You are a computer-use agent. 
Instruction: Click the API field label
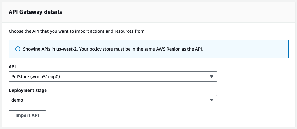pos(12,67)
